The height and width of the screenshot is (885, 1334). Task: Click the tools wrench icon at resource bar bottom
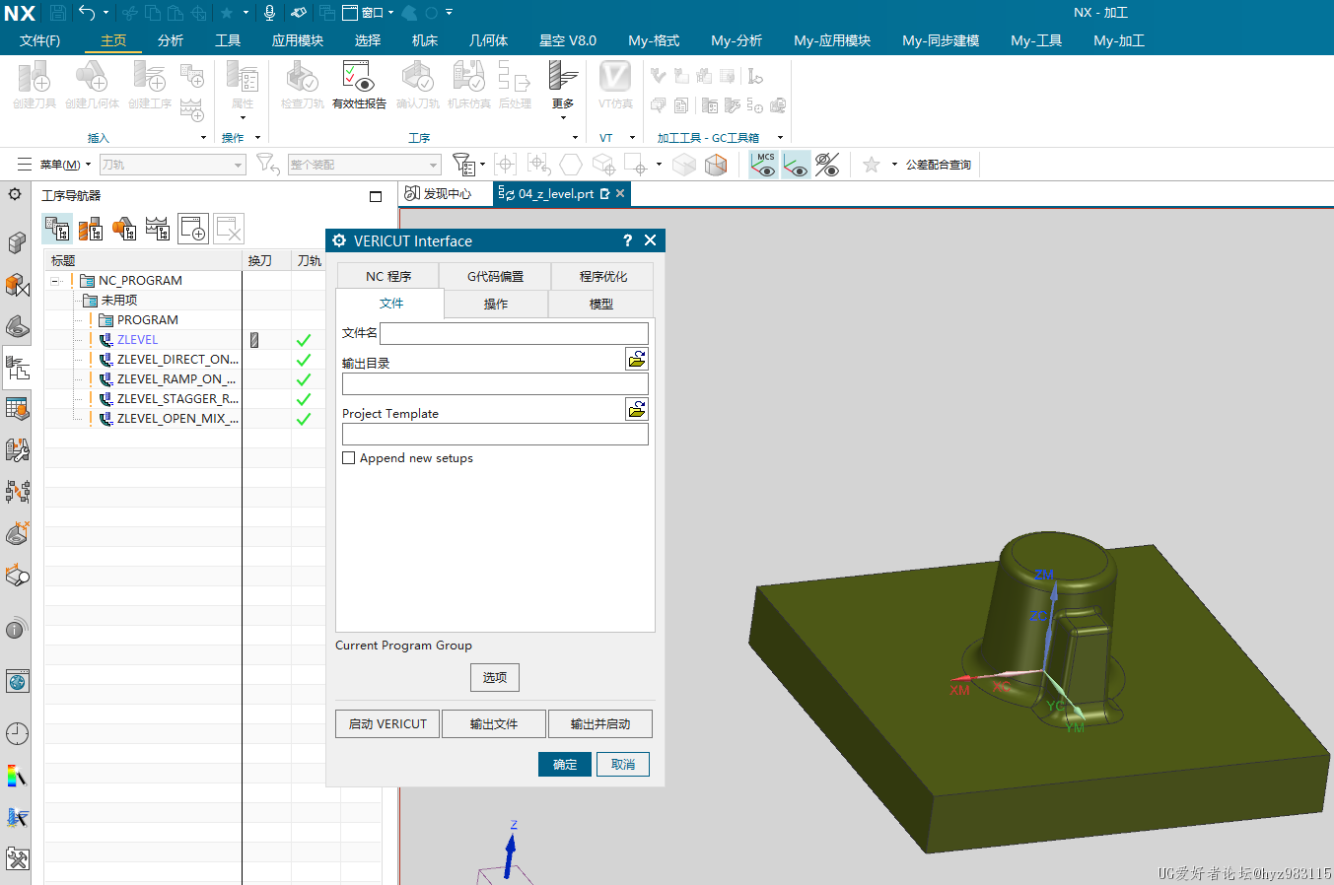click(x=16, y=858)
